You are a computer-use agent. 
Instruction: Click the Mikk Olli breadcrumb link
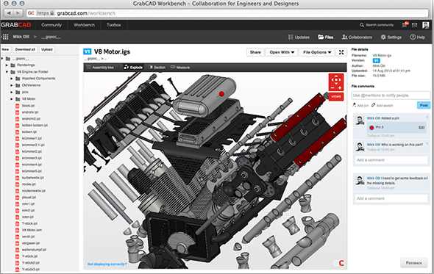click(21, 37)
